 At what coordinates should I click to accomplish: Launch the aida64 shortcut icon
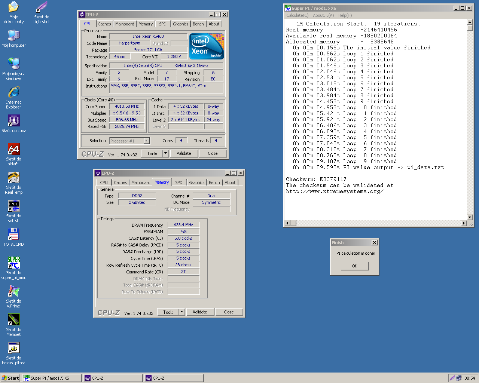click(x=13, y=149)
